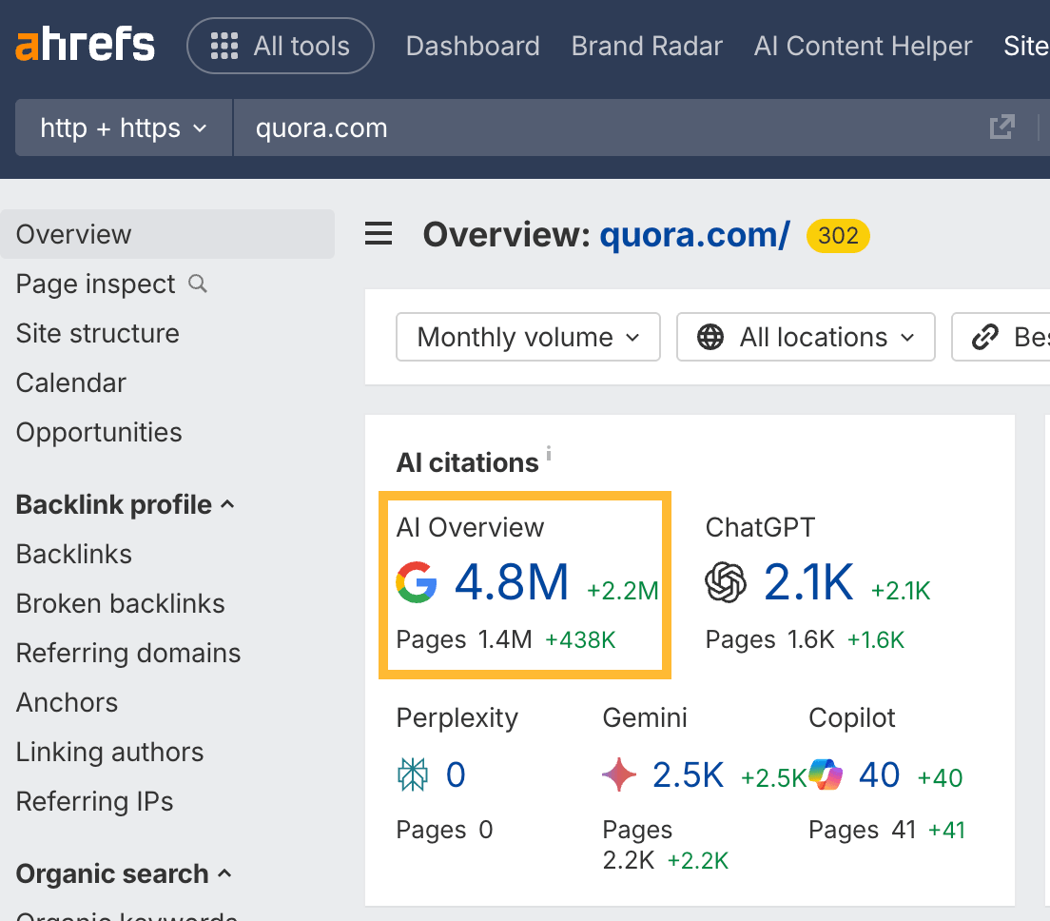Switch to Brand Radar
This screenshot has height=921, width=1050.
coord(647,45)
